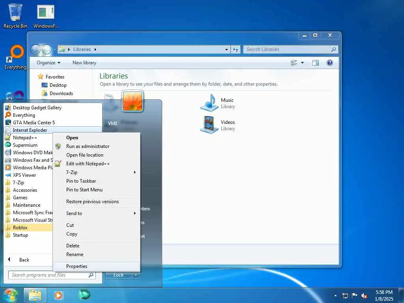The height and width of the screenshot is (303, 404).
Task: Launch Windows Media Player taskbar icon
Action: 58,295
